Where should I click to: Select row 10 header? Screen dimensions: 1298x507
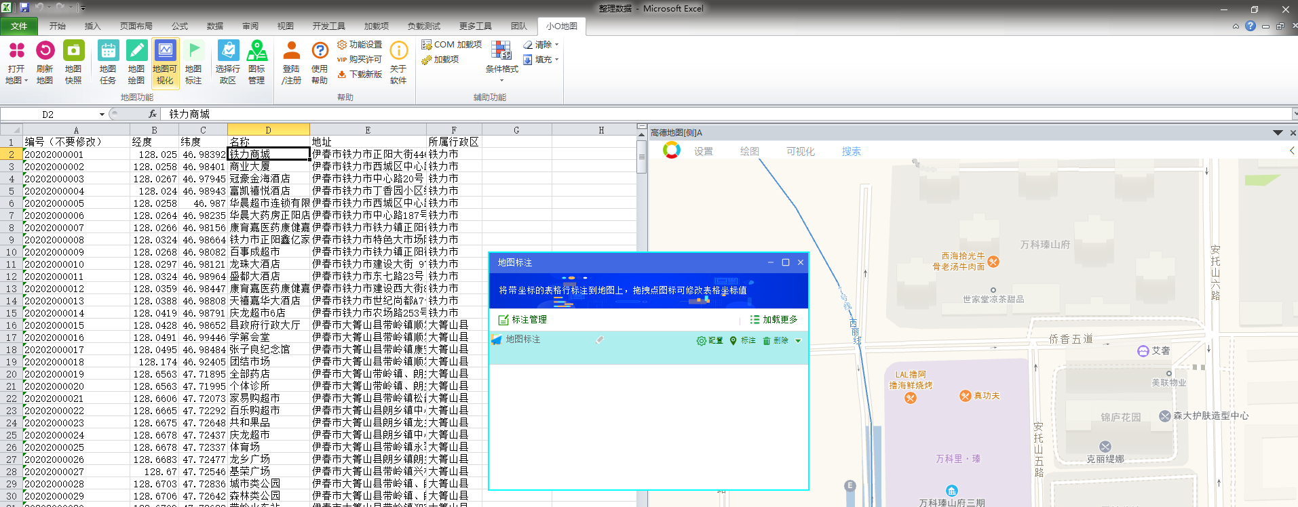pos(12,252)
